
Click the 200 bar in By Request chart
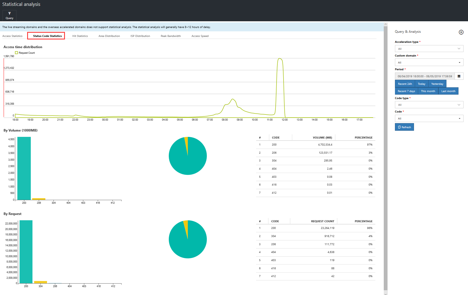(x=26, y=252)
